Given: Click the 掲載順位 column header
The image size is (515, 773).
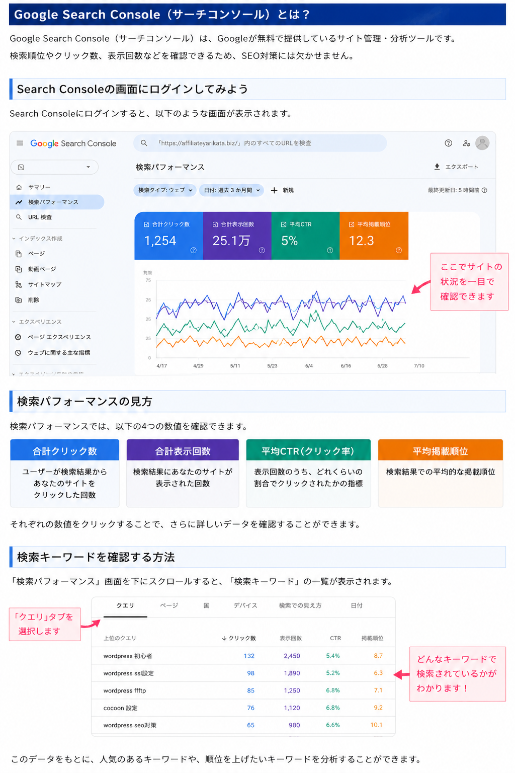Looking at the screenshot, I should [x=372, y=638].
